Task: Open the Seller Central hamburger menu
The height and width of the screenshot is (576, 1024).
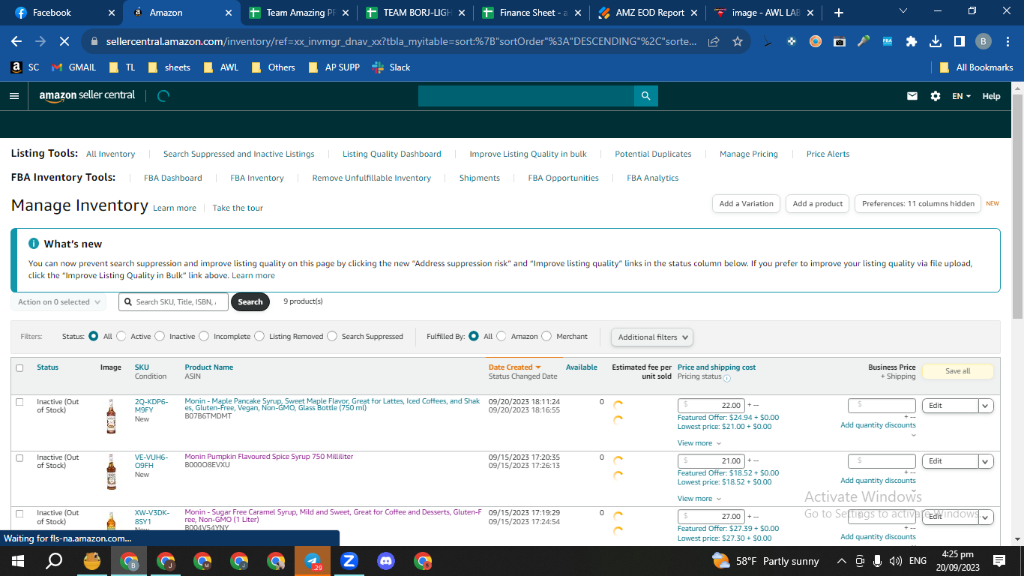Action: click(14, 96)
